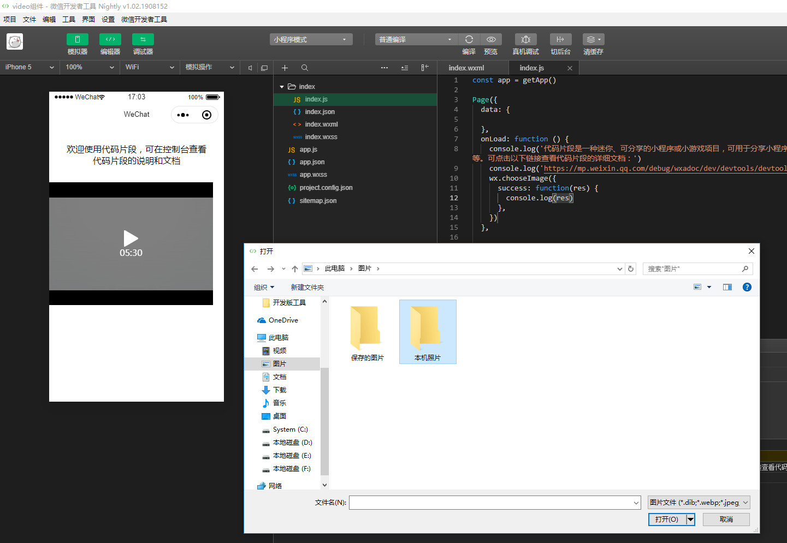This screenshot has width=787, height=543.
Task: Click the real device debug (真机调试) icon
Action: coord(525,39)
